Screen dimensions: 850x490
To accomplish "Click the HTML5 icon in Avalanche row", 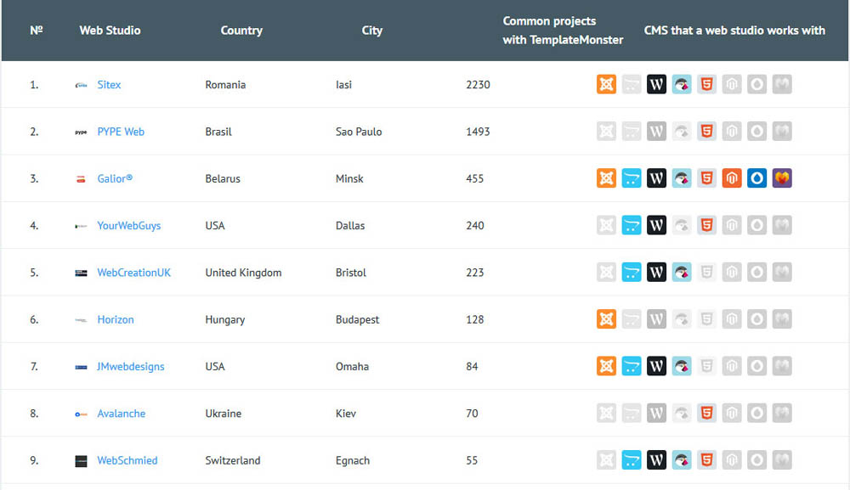I will click(706, 413).
